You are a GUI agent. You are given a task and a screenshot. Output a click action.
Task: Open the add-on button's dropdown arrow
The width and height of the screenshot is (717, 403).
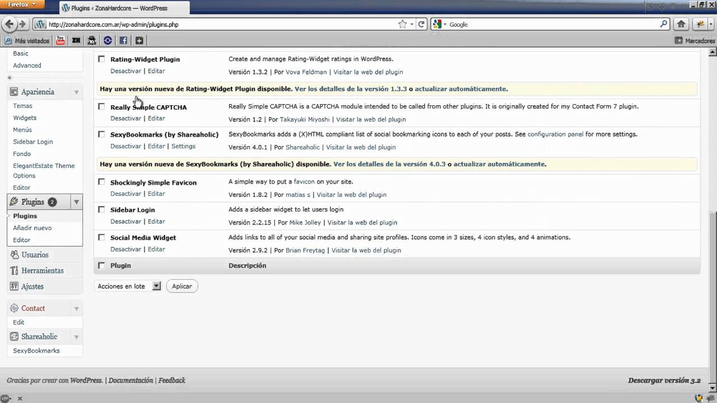tap(710, 24)
